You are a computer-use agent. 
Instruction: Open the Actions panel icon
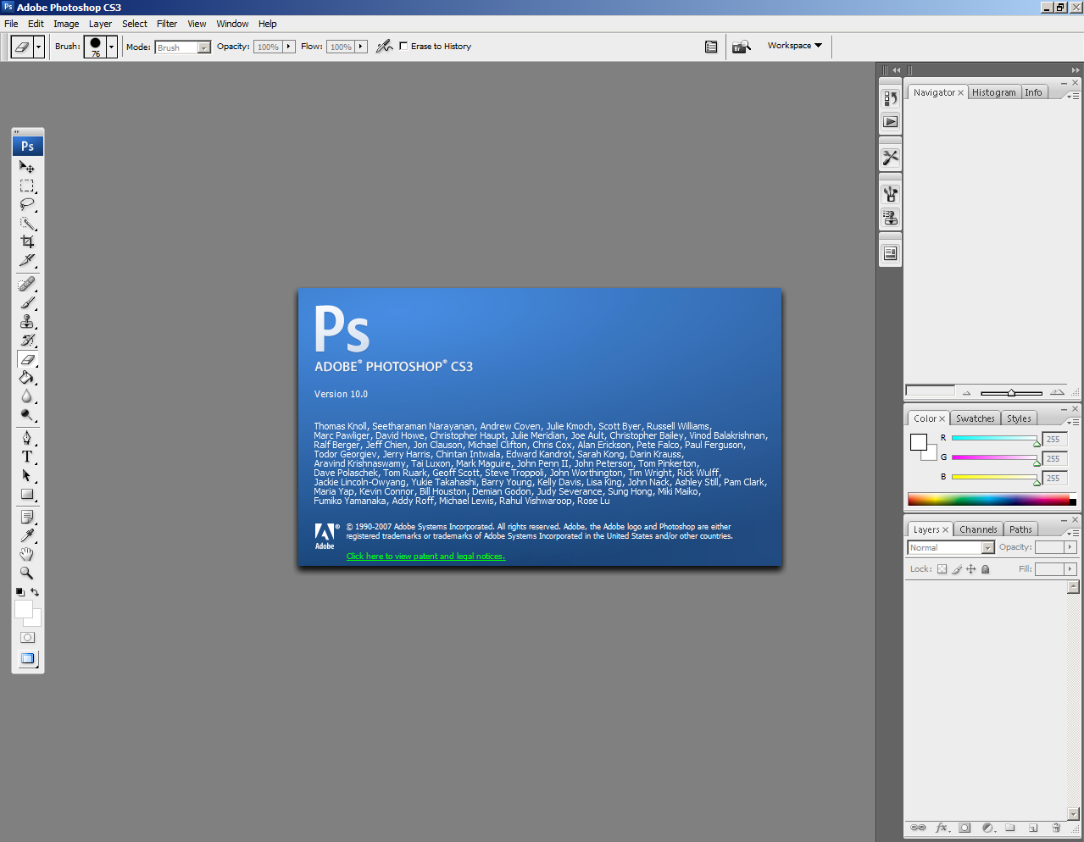pos(890,122)
